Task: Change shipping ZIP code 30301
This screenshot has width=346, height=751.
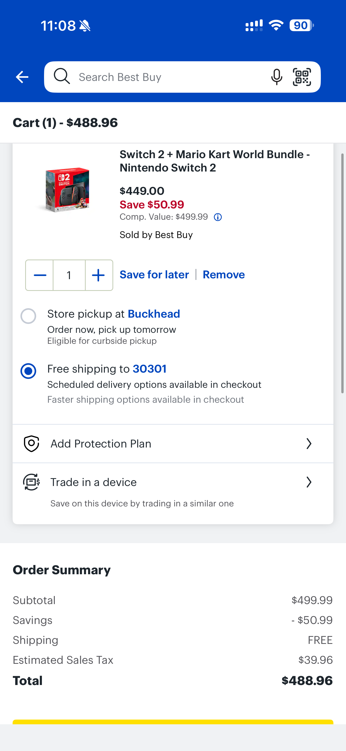Action: tap(149, 369)
